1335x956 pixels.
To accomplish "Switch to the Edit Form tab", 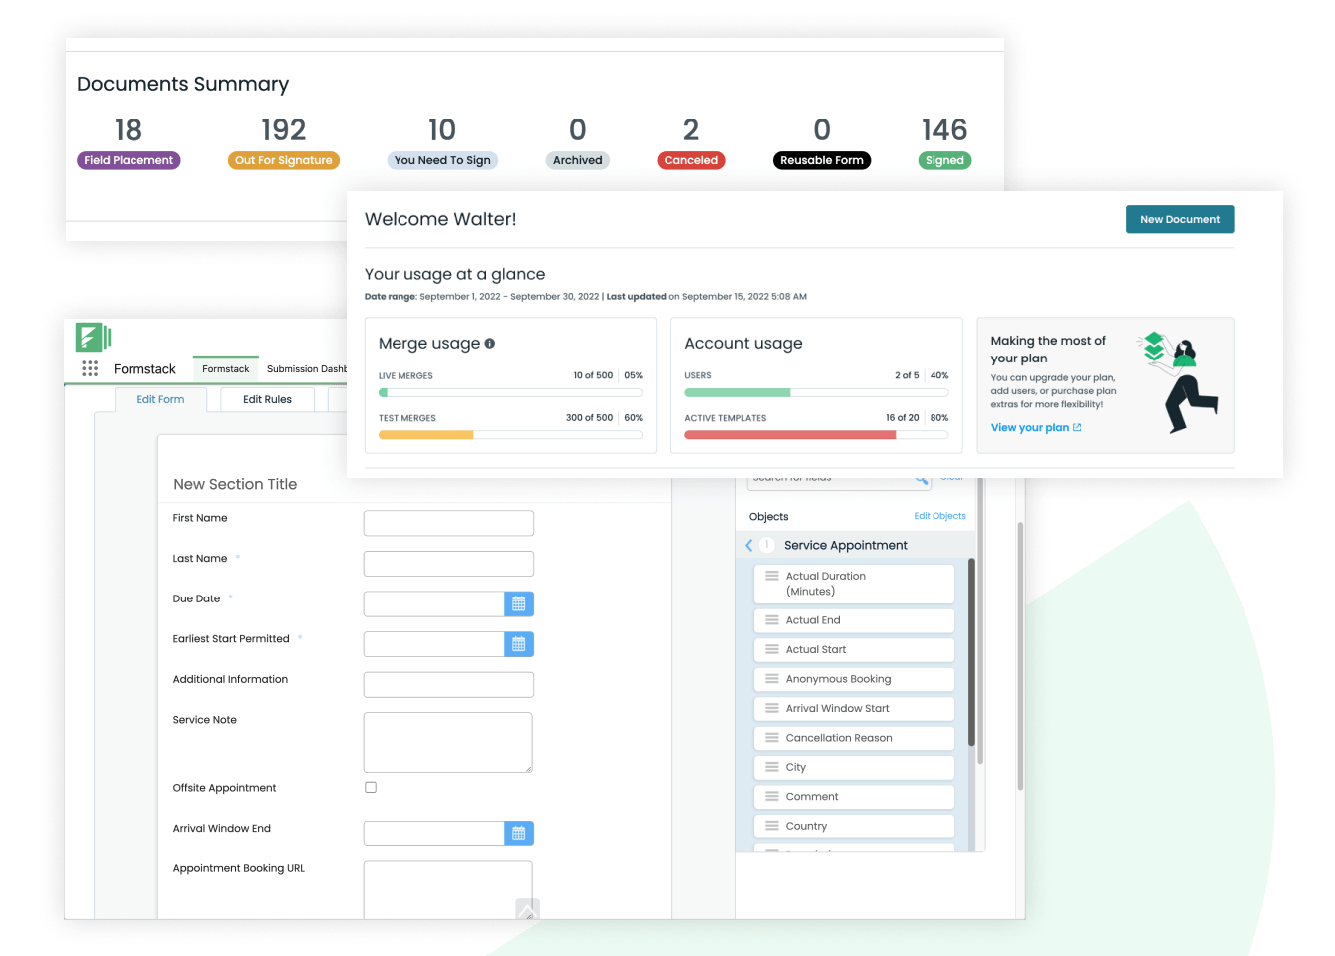I will pyautogui.click(x=160, y=399).
